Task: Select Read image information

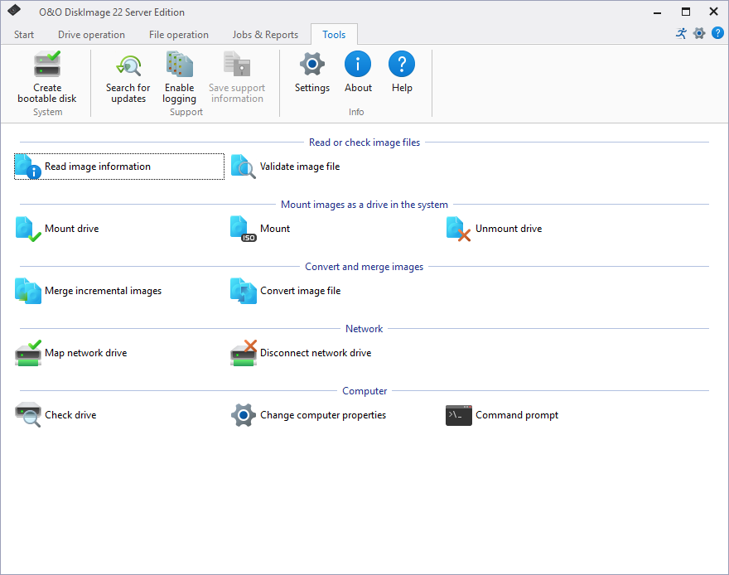Action: point(97,167)
